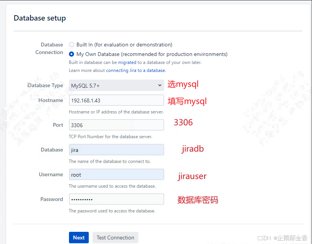Click the migrated link

(x=127, y=62)
